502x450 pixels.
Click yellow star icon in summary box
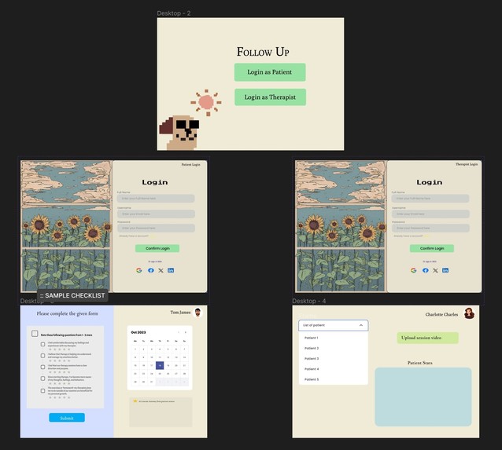click(x=135, y=401)
